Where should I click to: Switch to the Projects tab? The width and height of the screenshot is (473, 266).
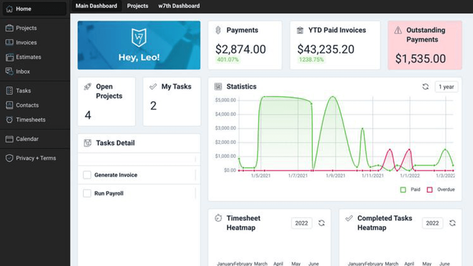(x=137, y=6)
